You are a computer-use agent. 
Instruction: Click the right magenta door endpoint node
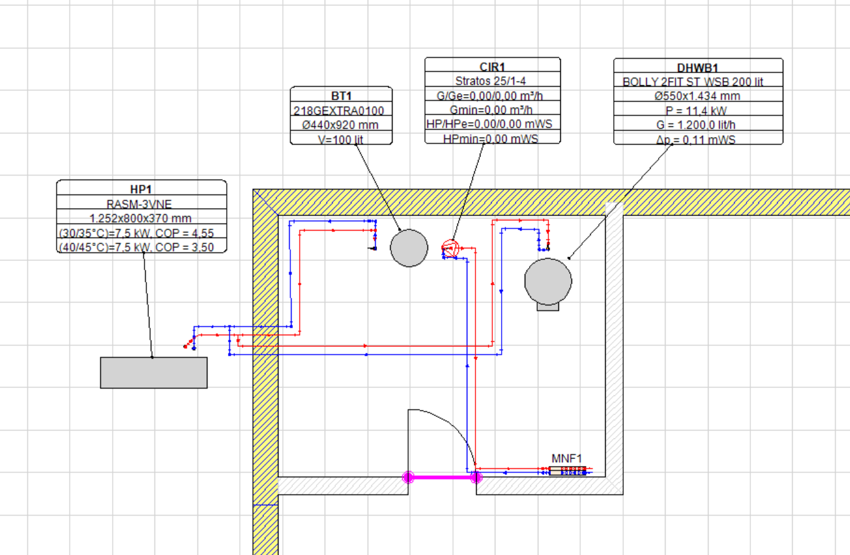[475, 477]
